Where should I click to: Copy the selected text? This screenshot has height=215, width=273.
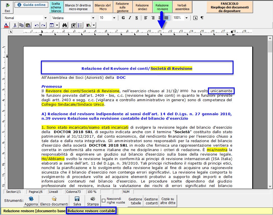(21, 25)
